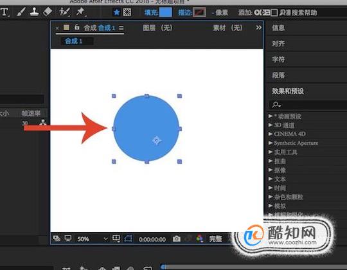
Task: Click the 大小 column header
Action: (x=4, y=113)
